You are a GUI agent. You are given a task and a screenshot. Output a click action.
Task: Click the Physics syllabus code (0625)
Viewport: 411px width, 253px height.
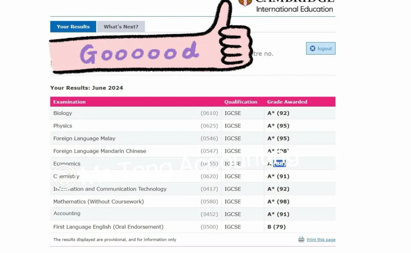point(209,126)
